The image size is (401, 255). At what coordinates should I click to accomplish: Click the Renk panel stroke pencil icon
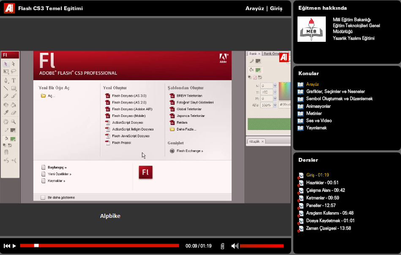tap(251, 61)
